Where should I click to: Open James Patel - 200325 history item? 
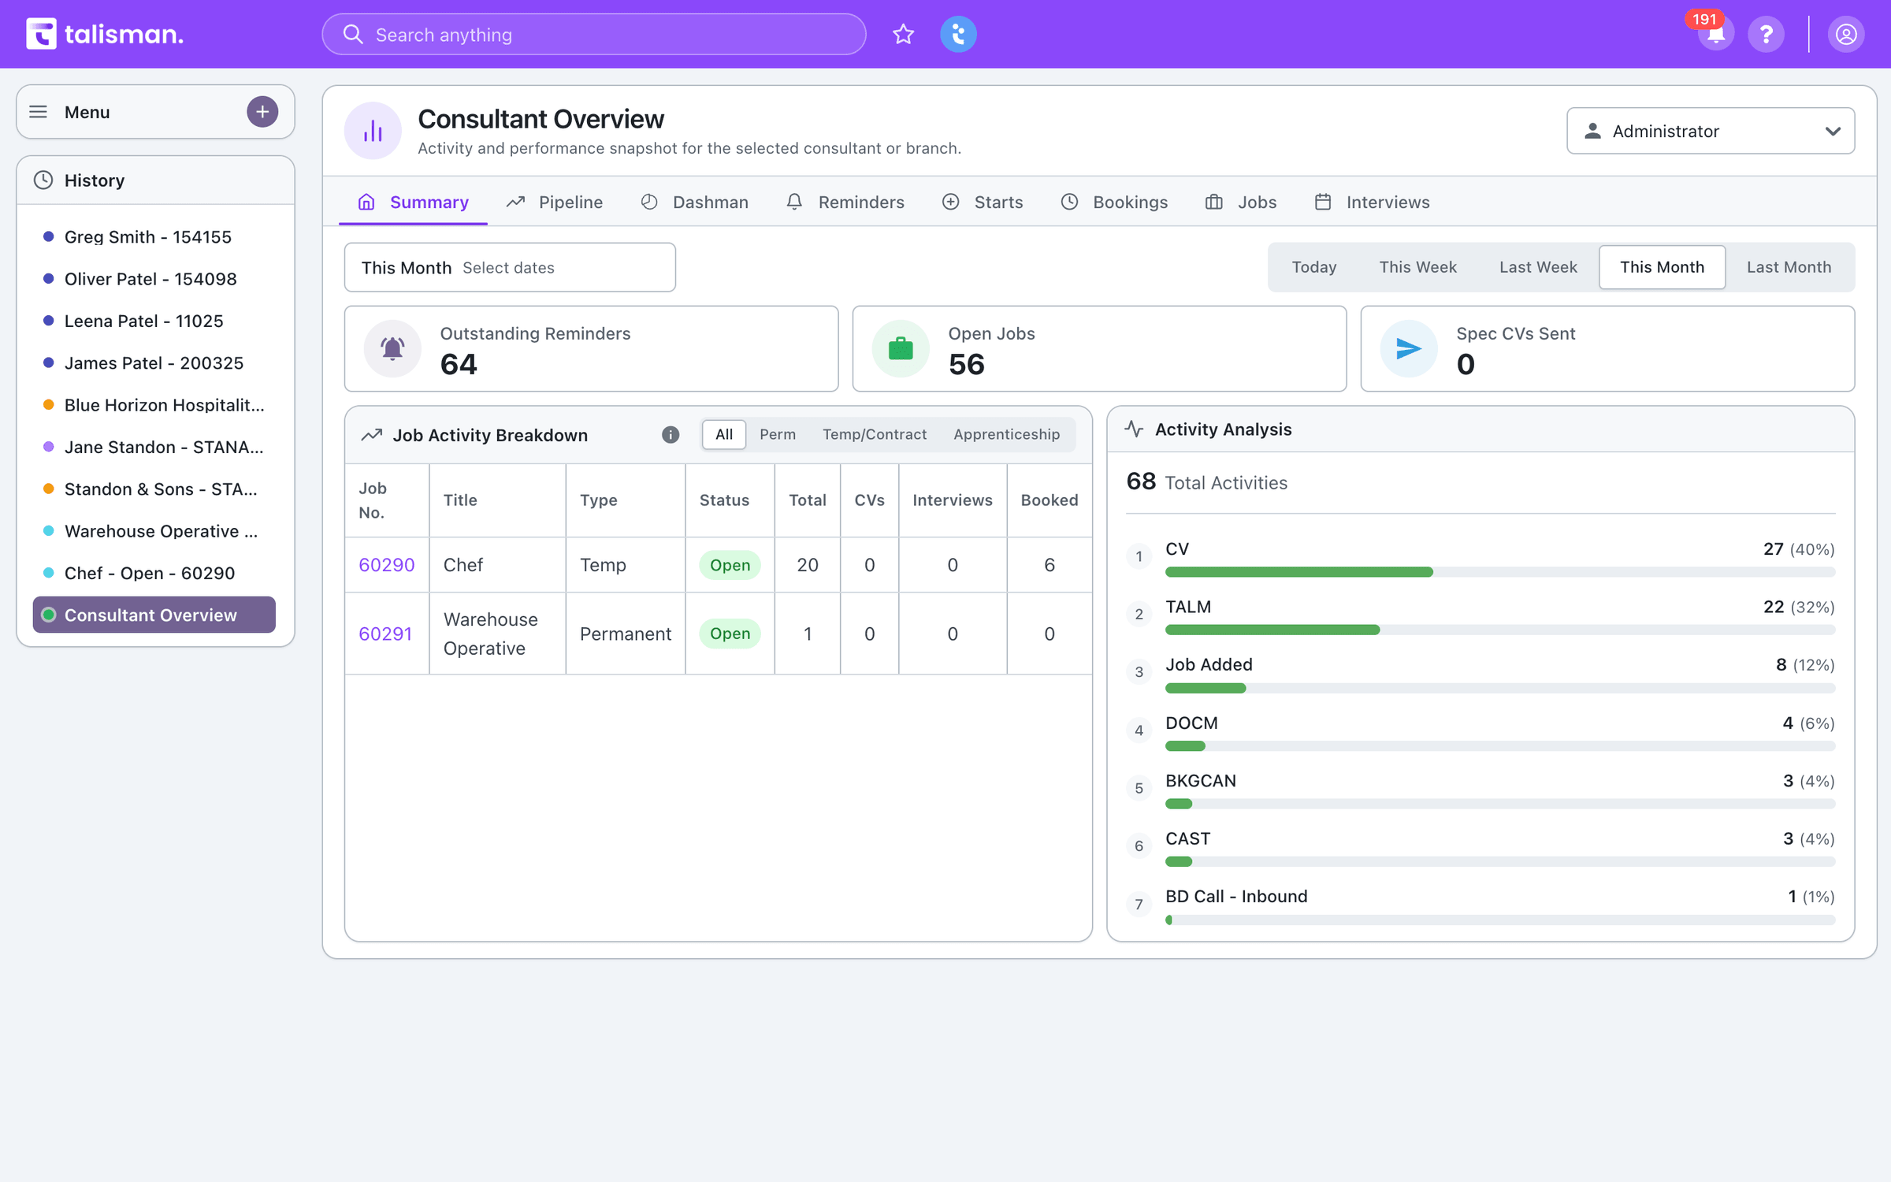pos(154,363)
